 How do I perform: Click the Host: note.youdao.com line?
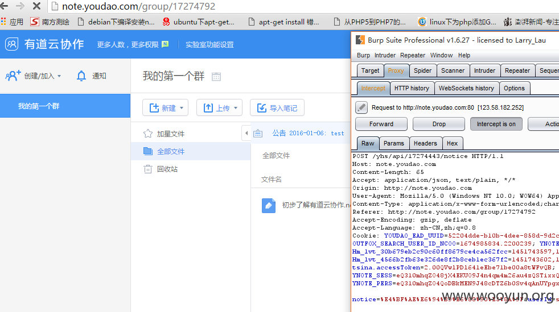click(x=394, y=164)
